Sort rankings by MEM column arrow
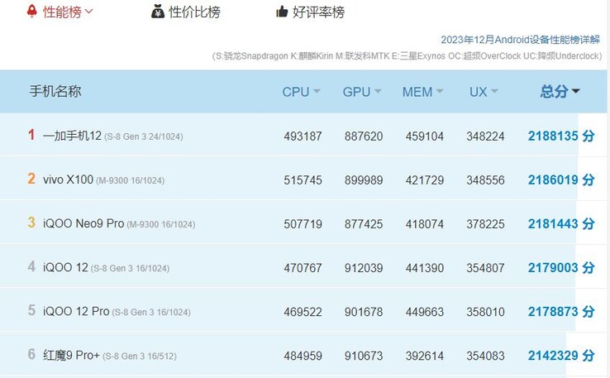The height and width of the screenshot is (378, 610). [440, 91]
